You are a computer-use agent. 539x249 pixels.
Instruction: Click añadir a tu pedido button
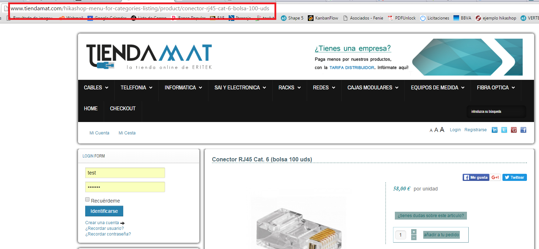pos(441,235)
